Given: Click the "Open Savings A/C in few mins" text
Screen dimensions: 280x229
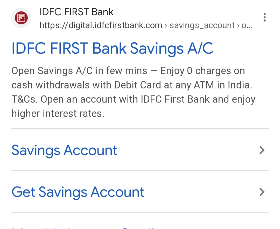Looking at the screenshot, I should tap(79, 71).
